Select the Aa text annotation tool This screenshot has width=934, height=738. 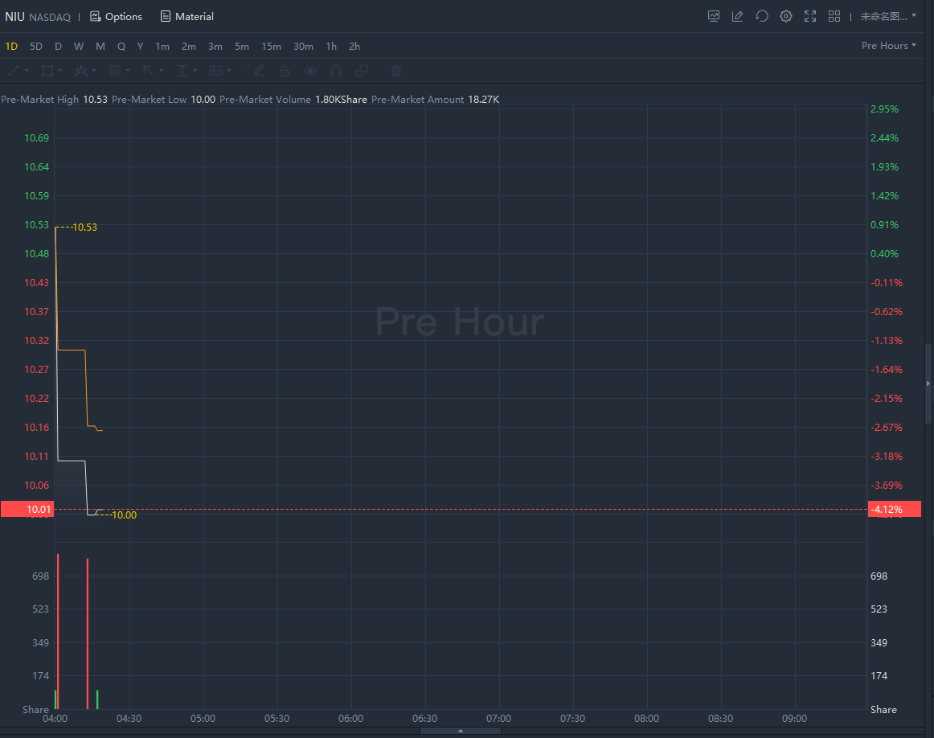pos(216,71)
